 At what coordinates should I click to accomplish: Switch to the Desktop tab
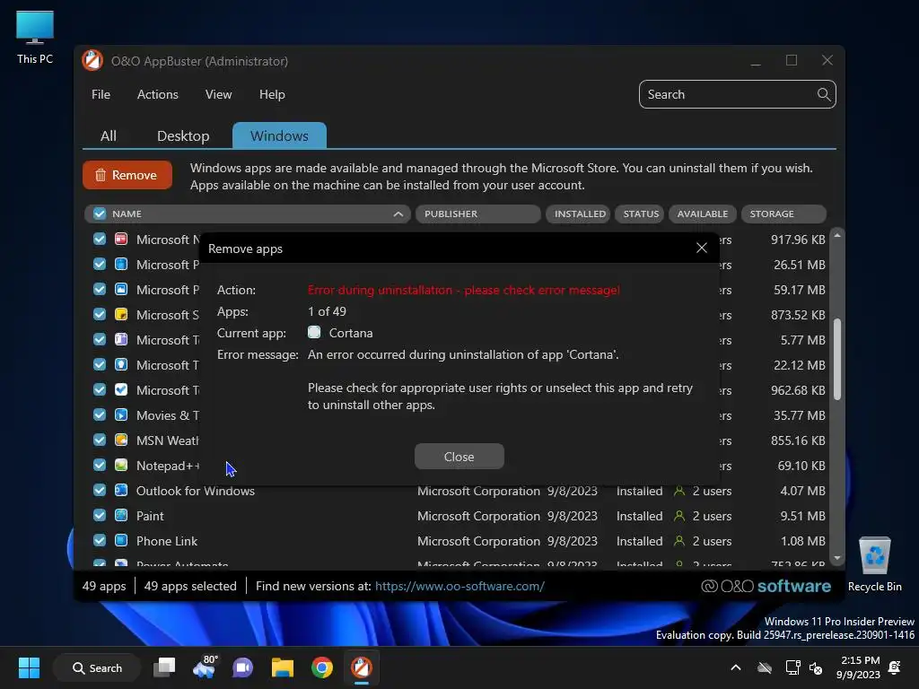pyautogui.click(x=183, y=136)
